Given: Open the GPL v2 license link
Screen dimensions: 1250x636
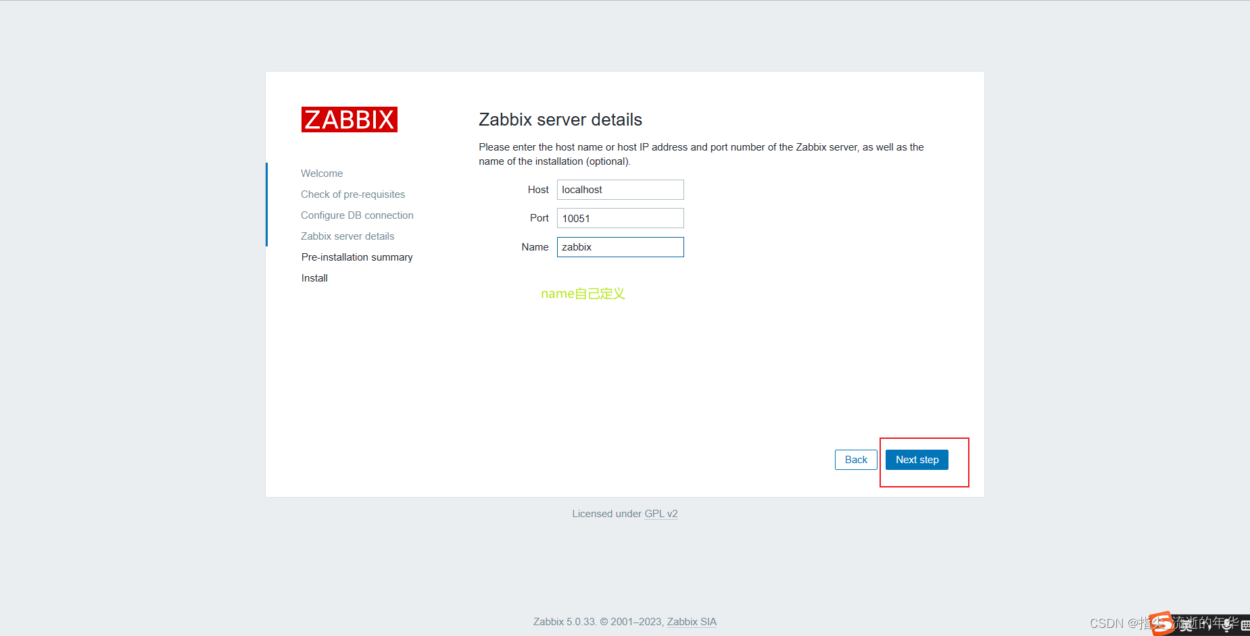Looking at the screenshot, I should pos(661,514).
